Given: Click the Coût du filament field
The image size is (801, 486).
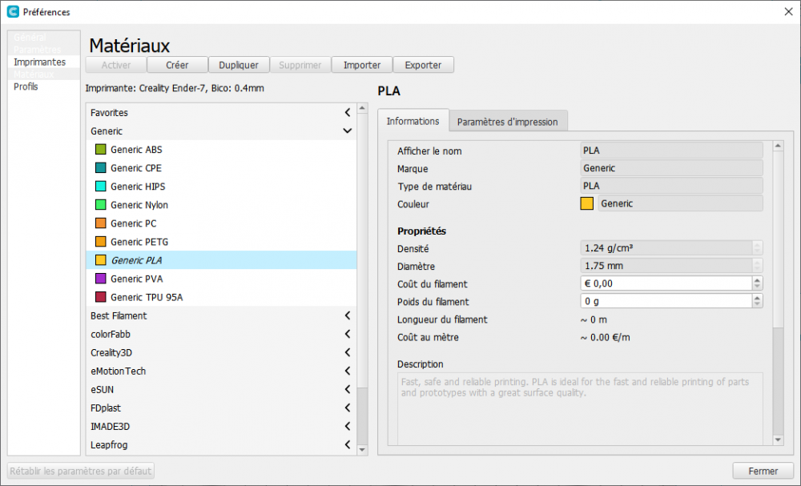Looking at the screenshot, I should point(665,283).
